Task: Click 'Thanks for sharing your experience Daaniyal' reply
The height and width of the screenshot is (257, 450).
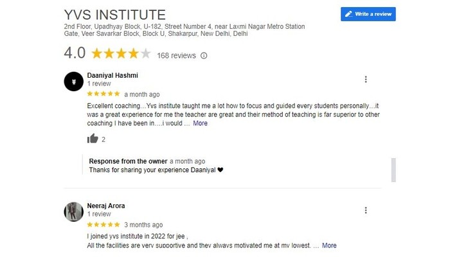Action: 156,170
